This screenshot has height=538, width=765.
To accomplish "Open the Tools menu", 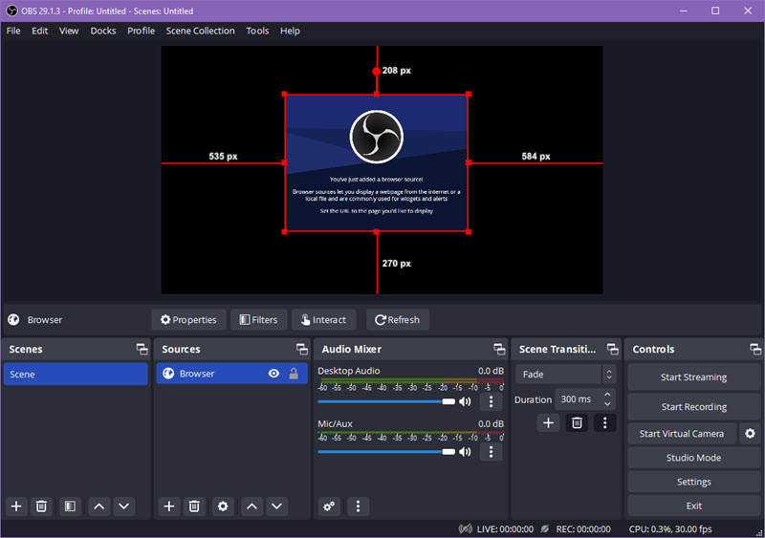I will (x=257, y=31).
